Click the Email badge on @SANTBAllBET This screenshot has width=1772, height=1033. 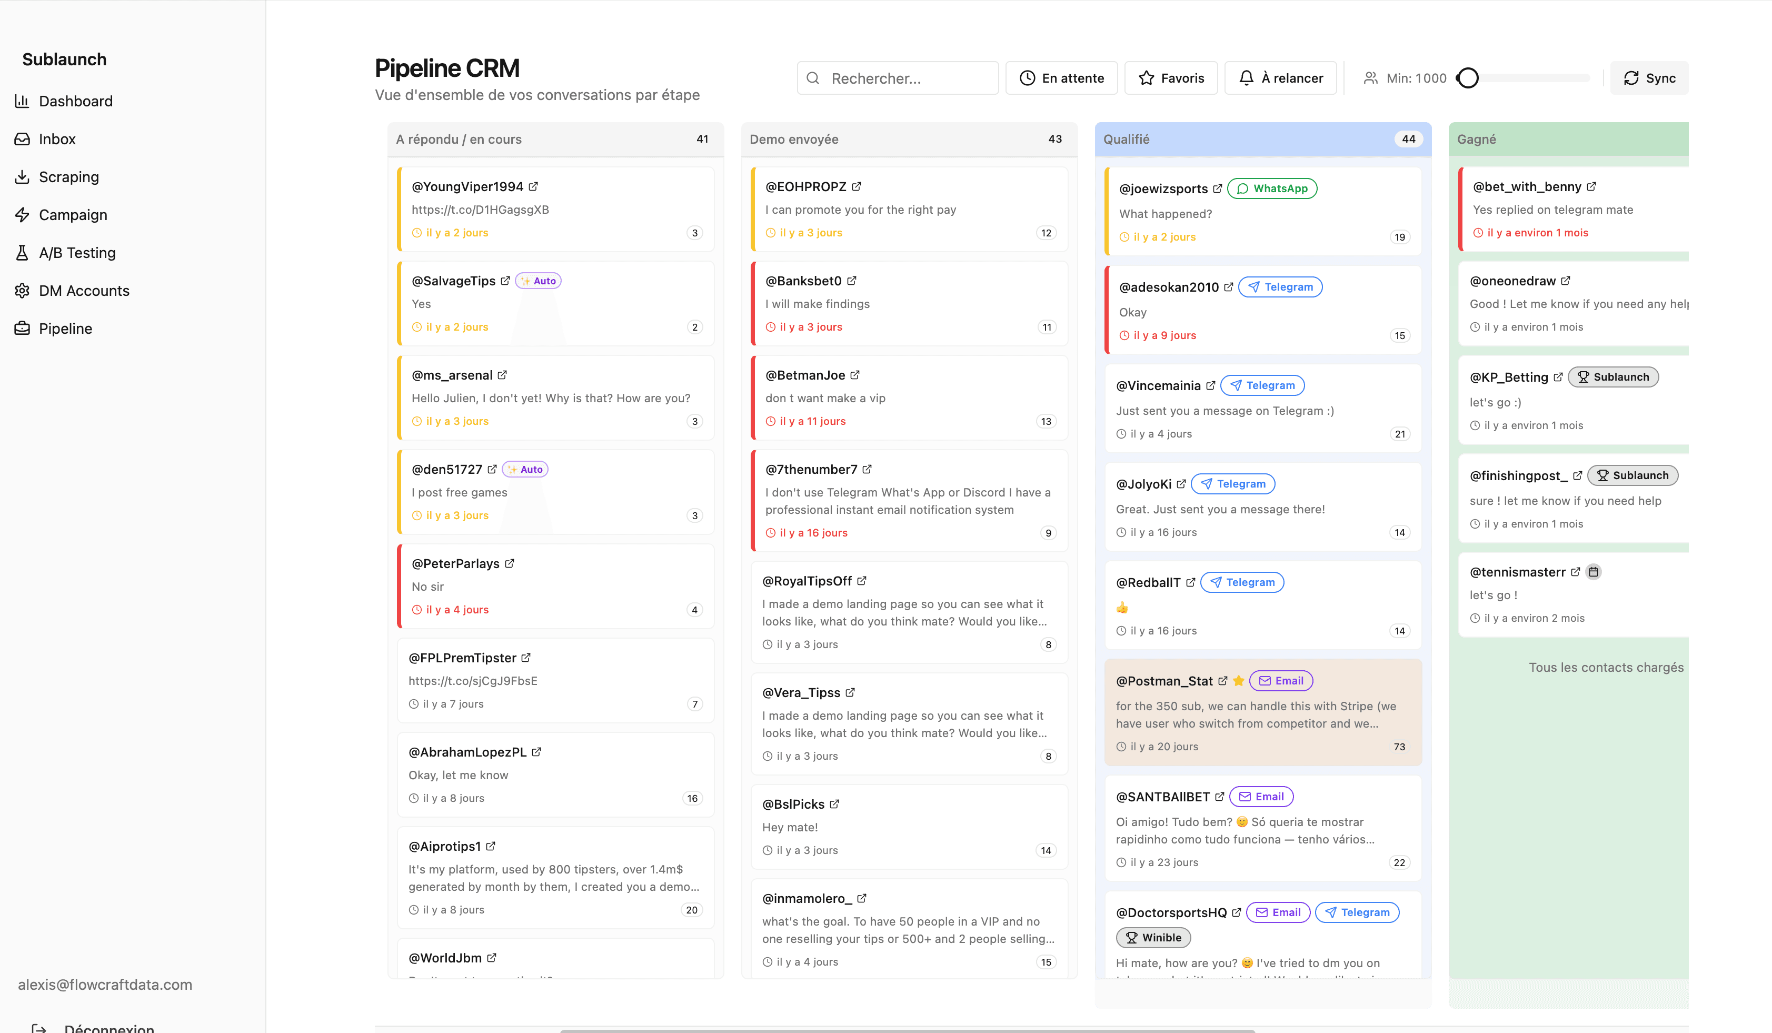pos(1261,796)
